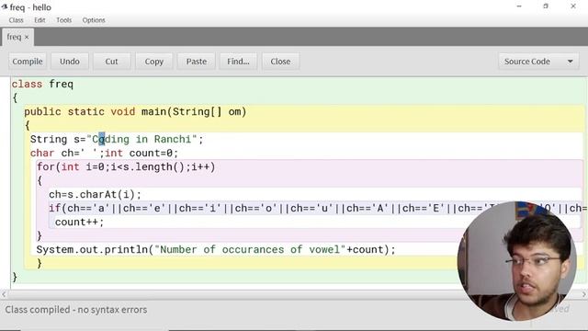This screenshot has height=331, width=588.
Task: Click left arrow of horizontal scrollbar
Action: 4,294
